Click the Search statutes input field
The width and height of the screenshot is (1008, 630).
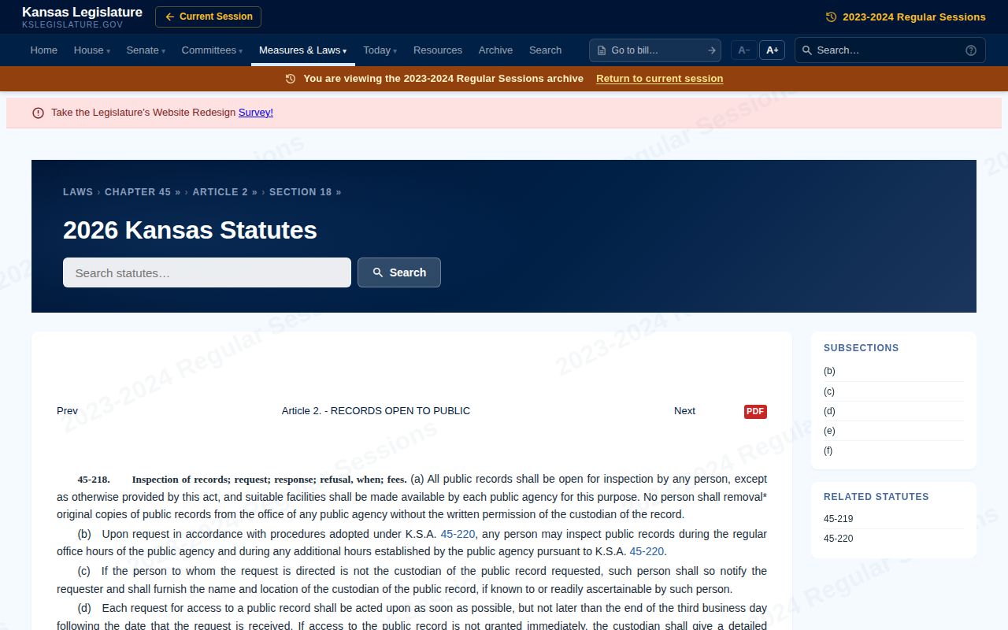pos(207,272)
